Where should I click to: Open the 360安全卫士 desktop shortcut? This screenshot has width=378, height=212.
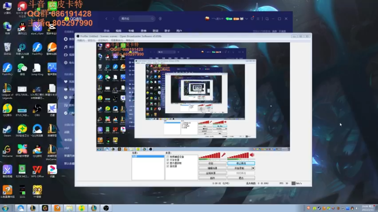[22, 131]
